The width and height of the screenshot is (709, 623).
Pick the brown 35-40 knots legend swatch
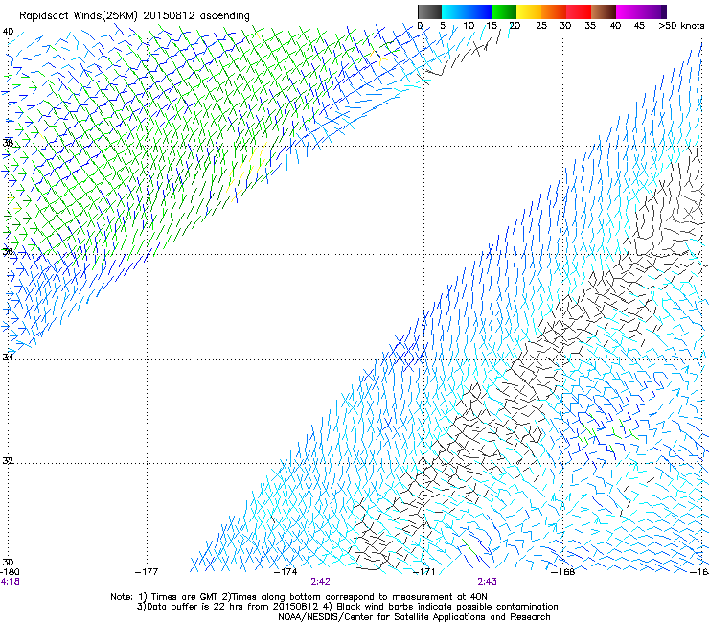[x=604, y=12]
